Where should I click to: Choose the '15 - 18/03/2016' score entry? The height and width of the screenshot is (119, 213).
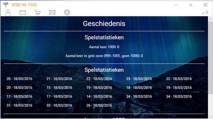pos(59,88)
